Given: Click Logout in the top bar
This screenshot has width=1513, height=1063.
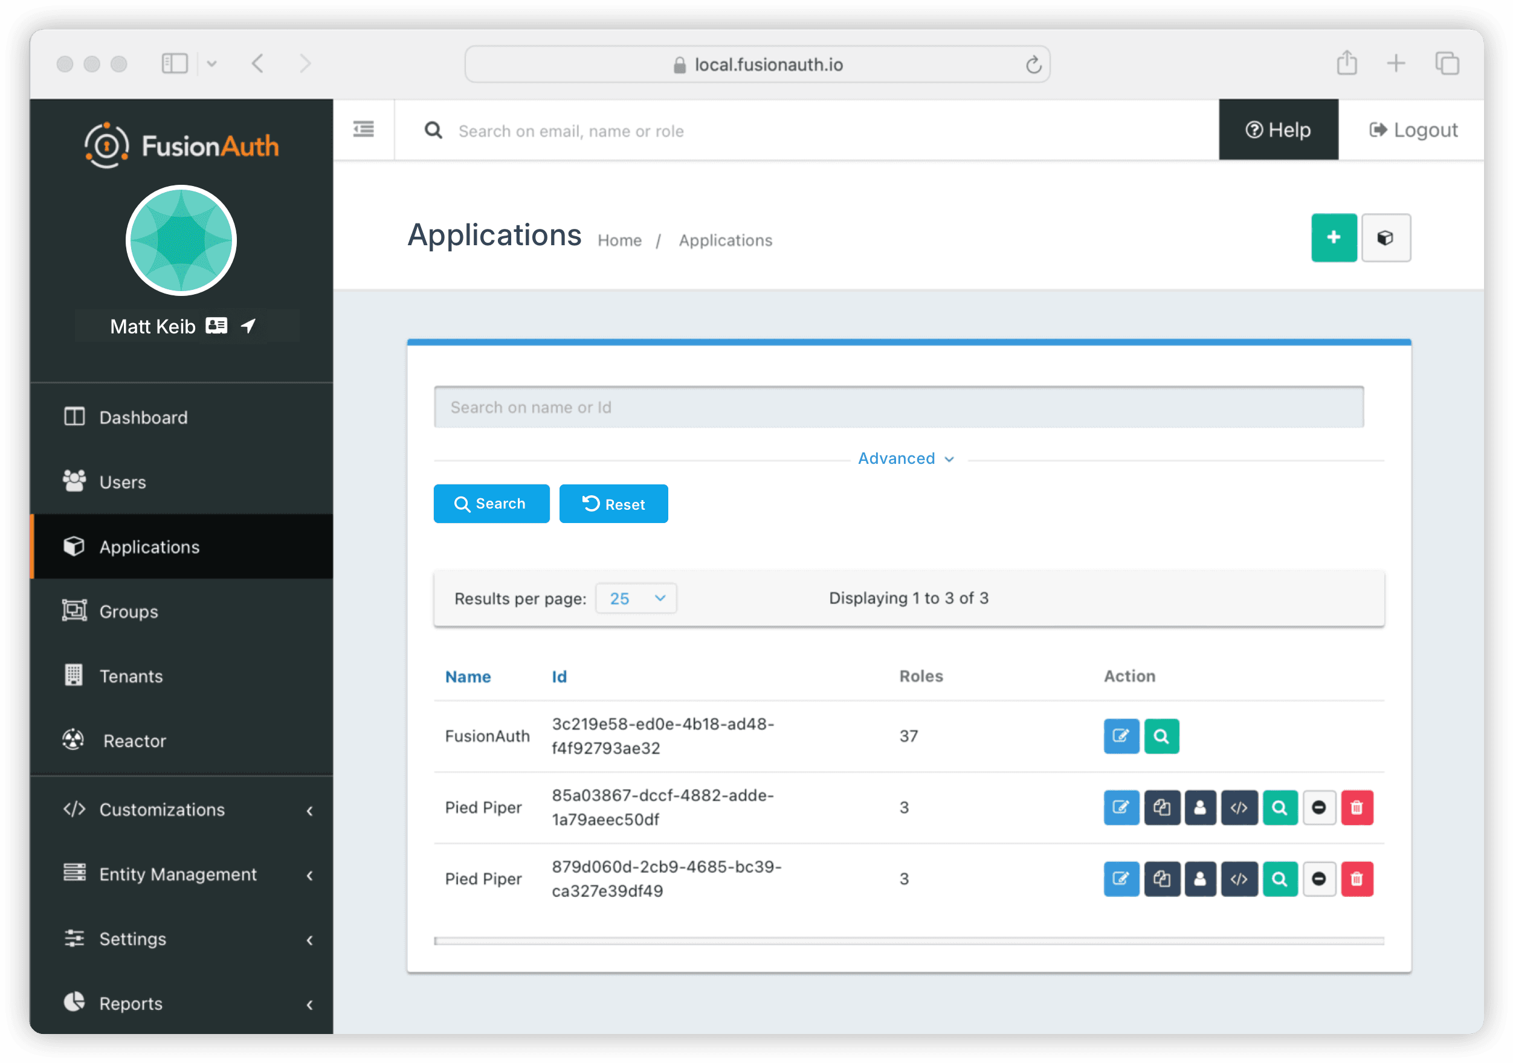Looking at the screenshot, I should click(x=1412, y=130).
